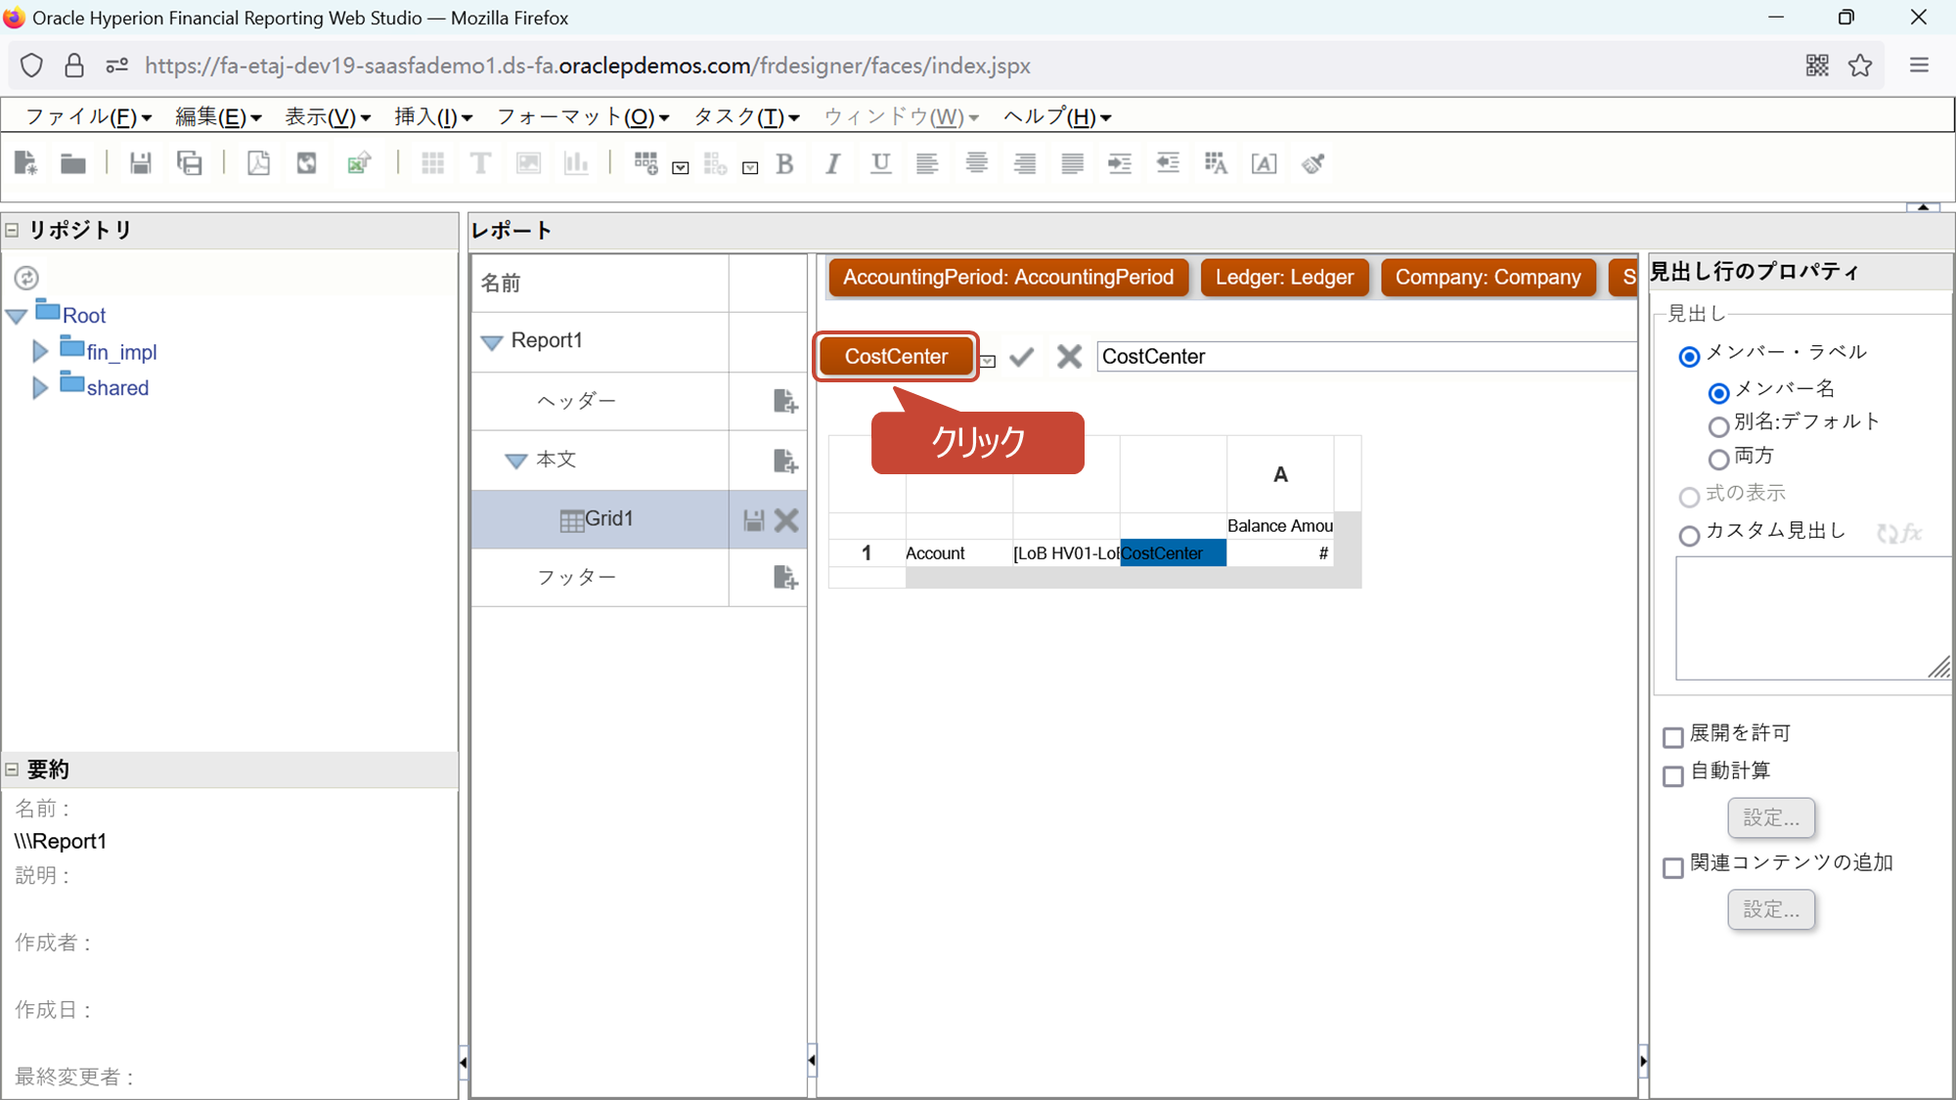1956x1100 pixels.
Task: Click the new report toolbar icon
Action: point(25,163)
